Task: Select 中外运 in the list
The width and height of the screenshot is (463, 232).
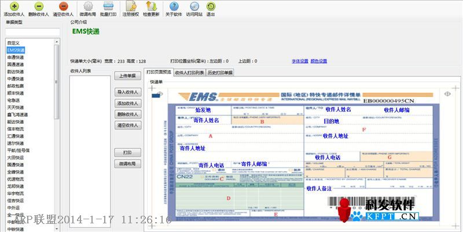Action: (13, 208)
